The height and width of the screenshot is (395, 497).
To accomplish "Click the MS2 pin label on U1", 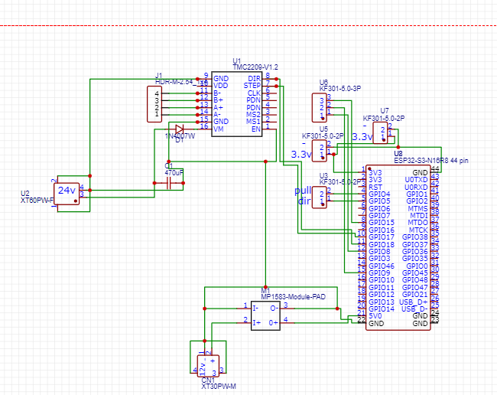I will coord(254,115).
